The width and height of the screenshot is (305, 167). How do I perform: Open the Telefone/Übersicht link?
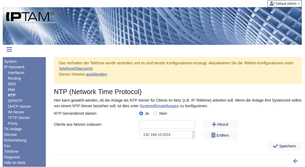pyautogui.click(x=76, y=69)
